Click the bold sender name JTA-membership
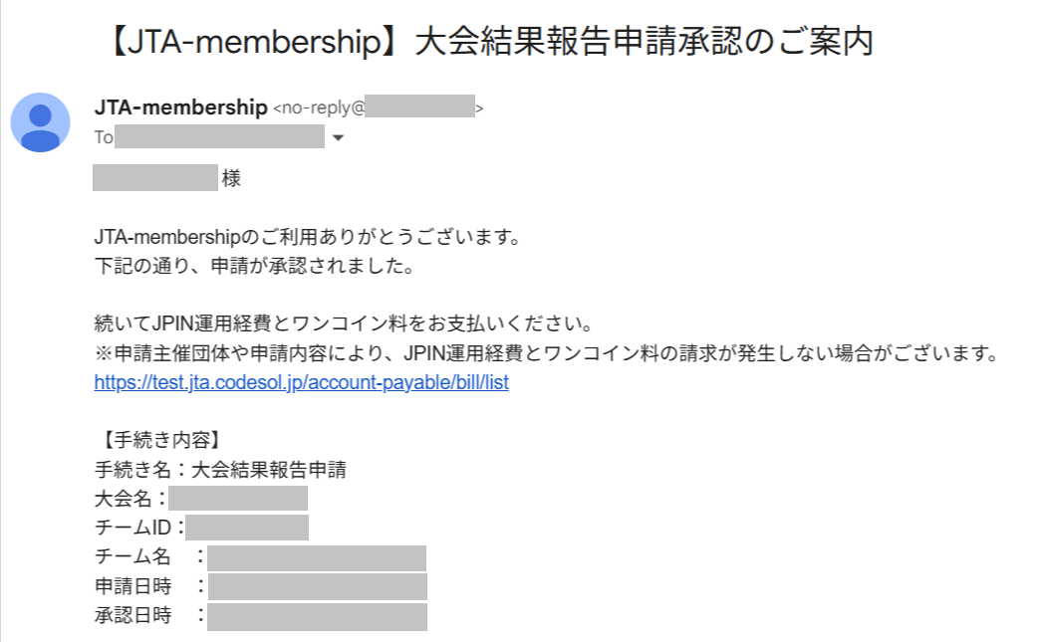1037x642 pixels. click(180, 107)
